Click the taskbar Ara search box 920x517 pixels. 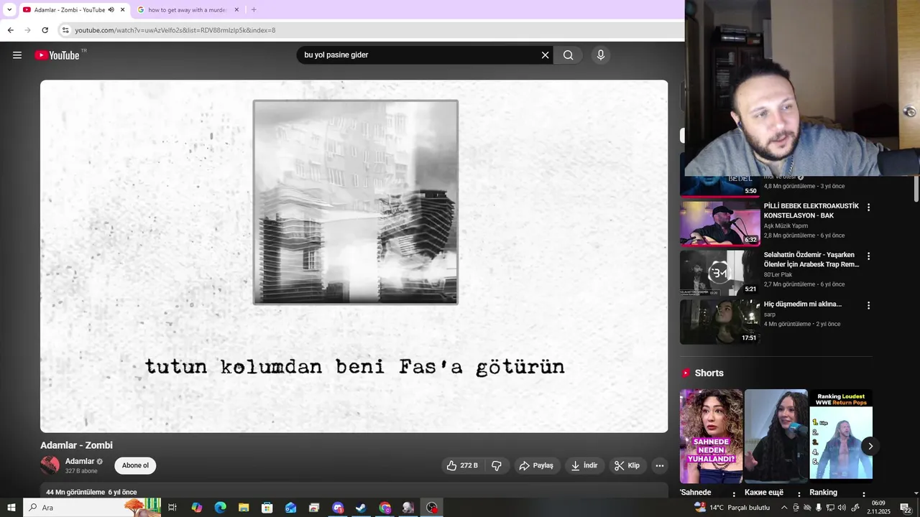pos(93,508)
